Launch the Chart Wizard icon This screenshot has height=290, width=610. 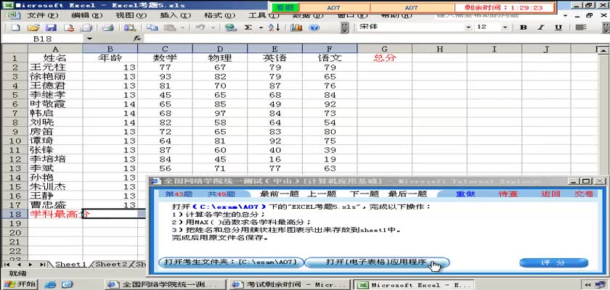click(296, 28)
